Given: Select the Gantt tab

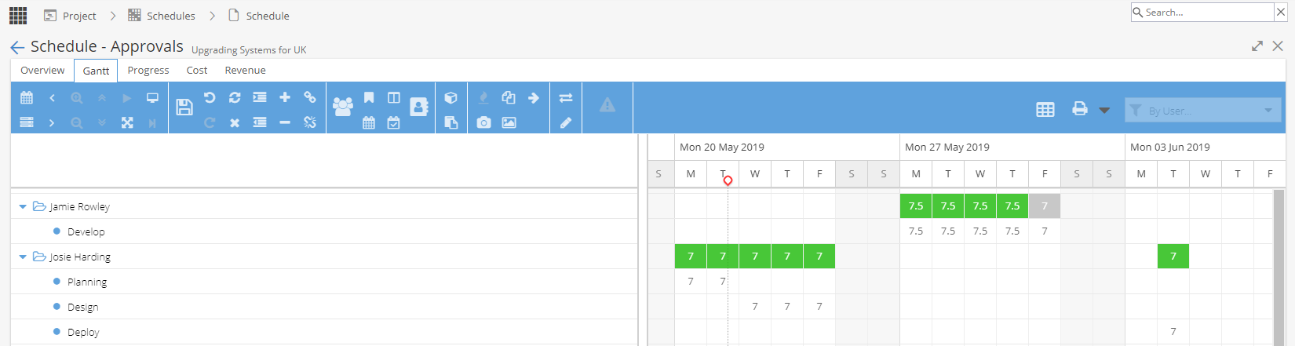Looking at the screenshot, I should [x=96, y=71].
